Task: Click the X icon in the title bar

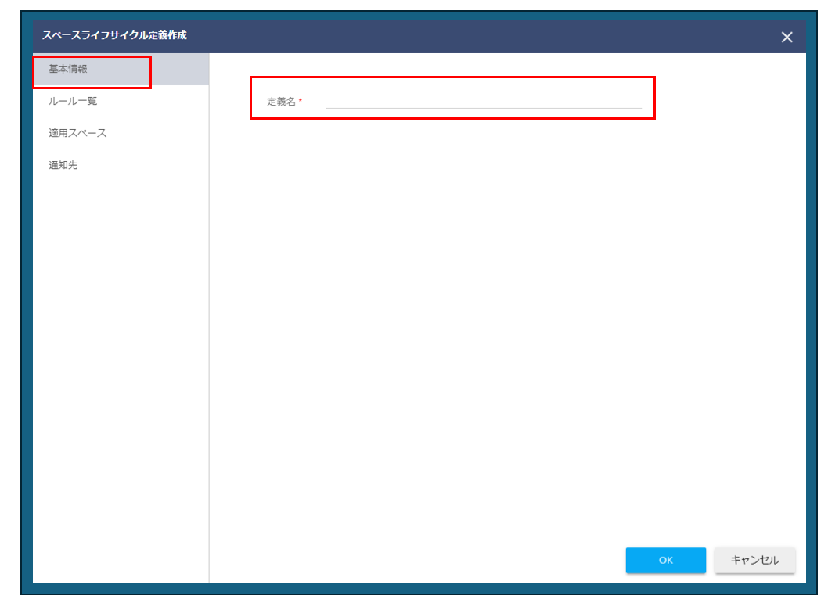Action: pyautogui.click(x=787, y=37)
